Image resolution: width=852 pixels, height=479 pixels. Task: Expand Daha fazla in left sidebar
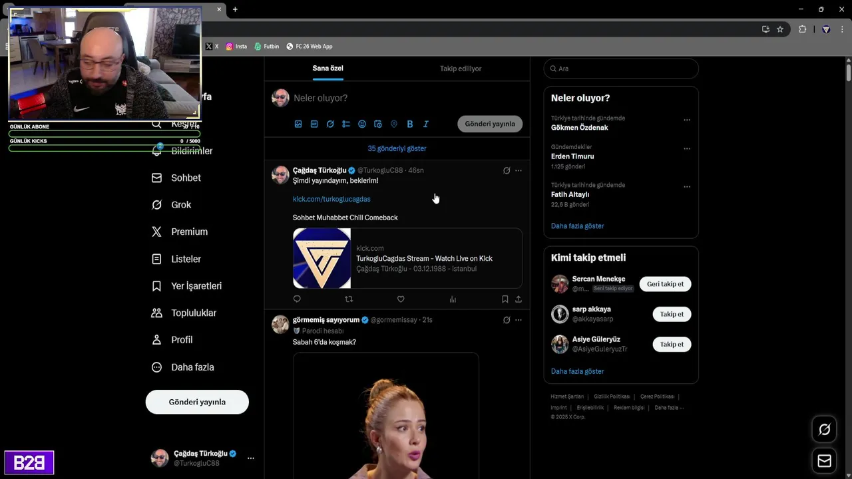click(184, 367)
